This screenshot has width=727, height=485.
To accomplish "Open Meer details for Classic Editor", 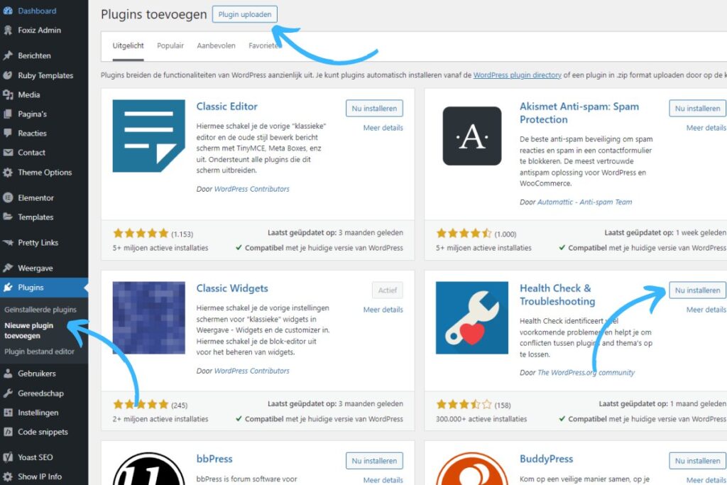I will [x=383, y=128].
